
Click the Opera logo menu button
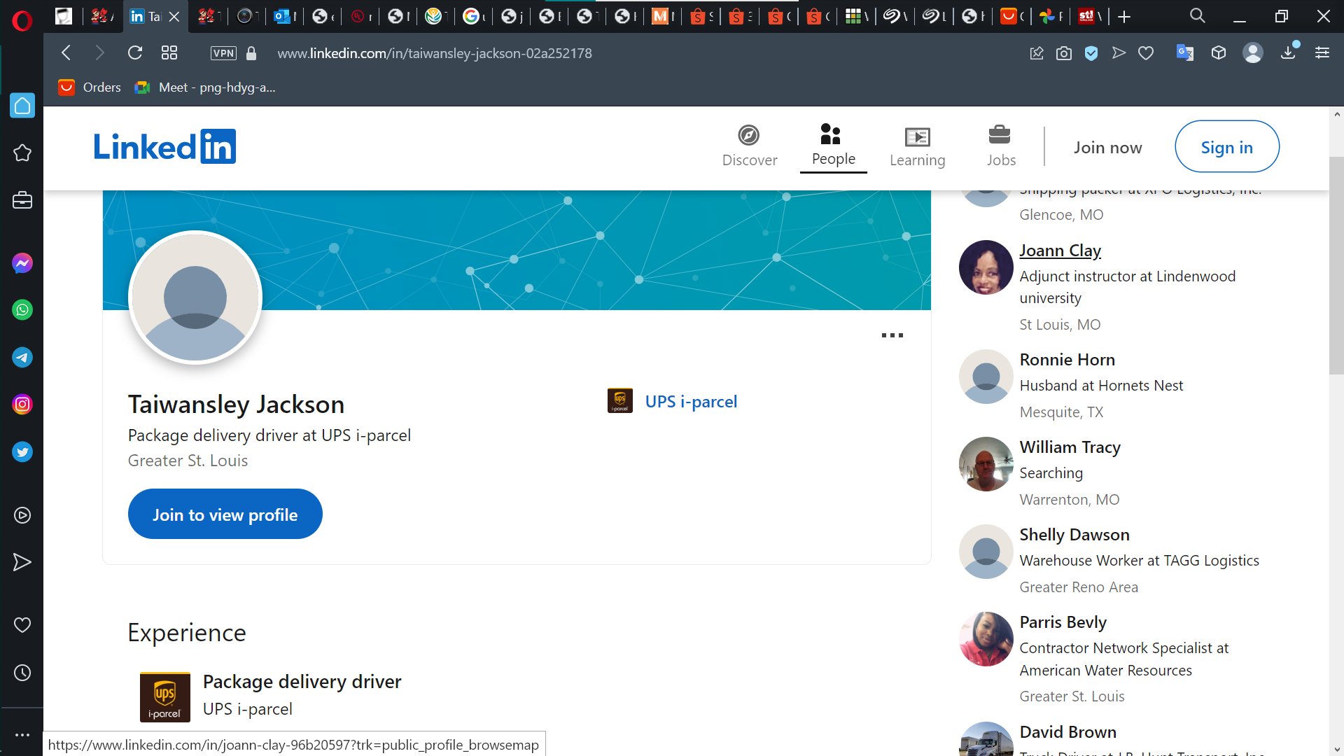coord(22,21)
